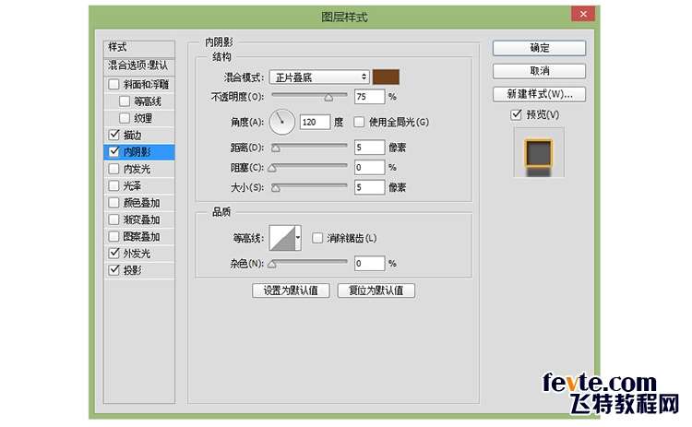Enable the 纹理 checkbox

(125, 118)
